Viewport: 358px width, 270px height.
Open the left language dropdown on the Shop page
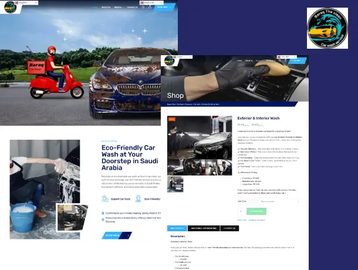pyautogui.click(x=183, y=57)
